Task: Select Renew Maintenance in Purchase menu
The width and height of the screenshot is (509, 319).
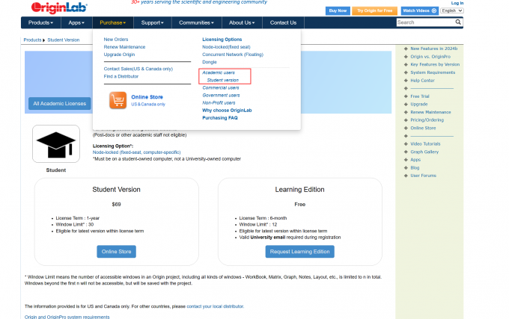Action: (x=124, y=47)
